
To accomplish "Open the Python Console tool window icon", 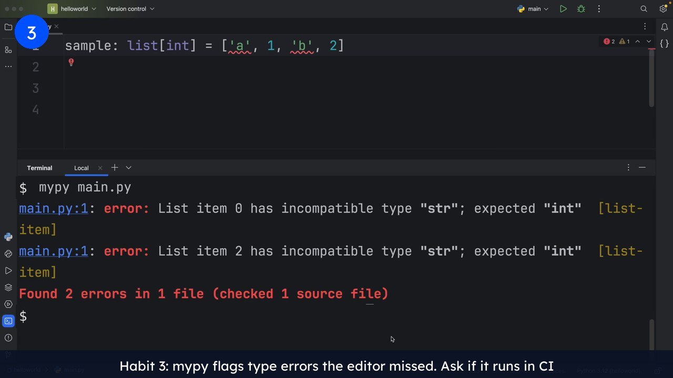I will (8, 237).
